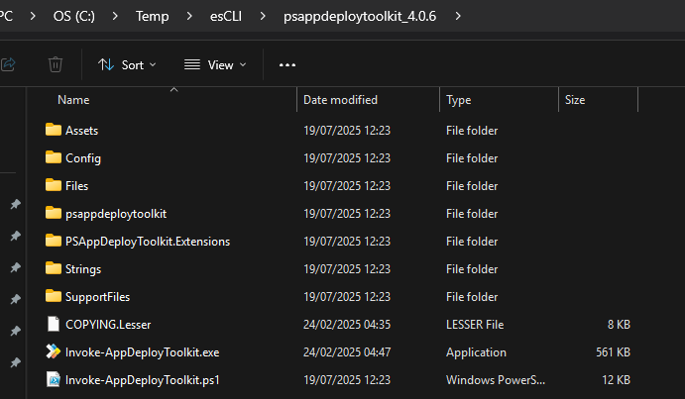Select the COPYING.Lesser file icon
685x399 pixels.
pos(54,324)
